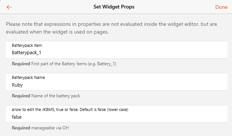The image size is (232, 136).
Task: Click empty area right of Ruby value
Action: 126,85
